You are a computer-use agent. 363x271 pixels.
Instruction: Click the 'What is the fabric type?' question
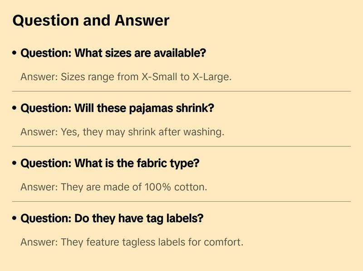click(x=110, y=163)
